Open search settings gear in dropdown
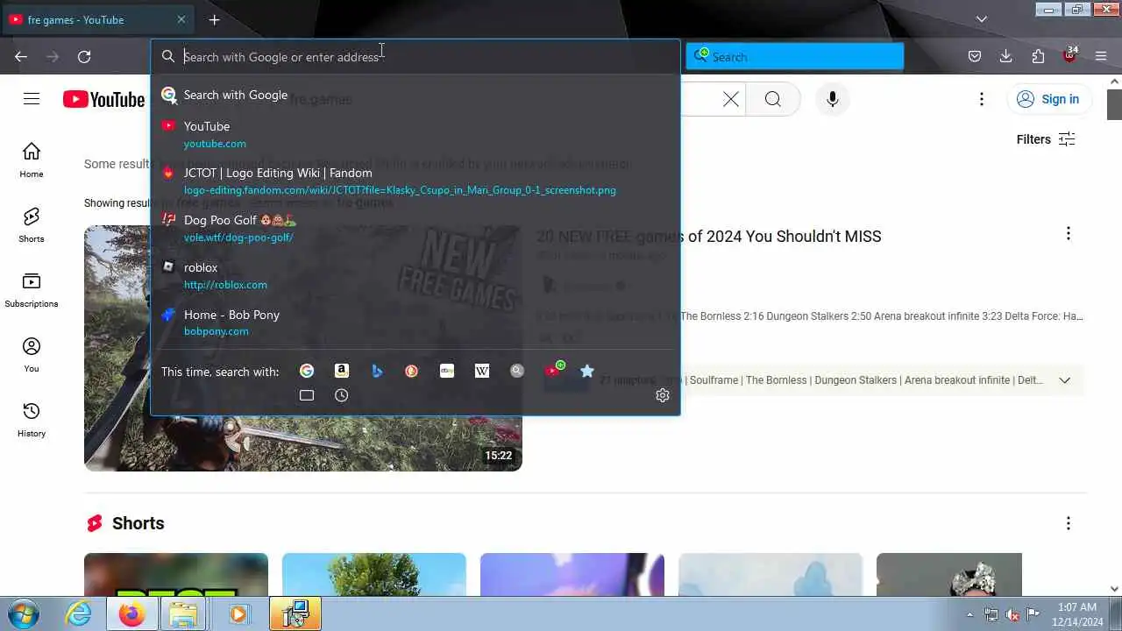1122x631 pixels. click(x=663, y=395)
